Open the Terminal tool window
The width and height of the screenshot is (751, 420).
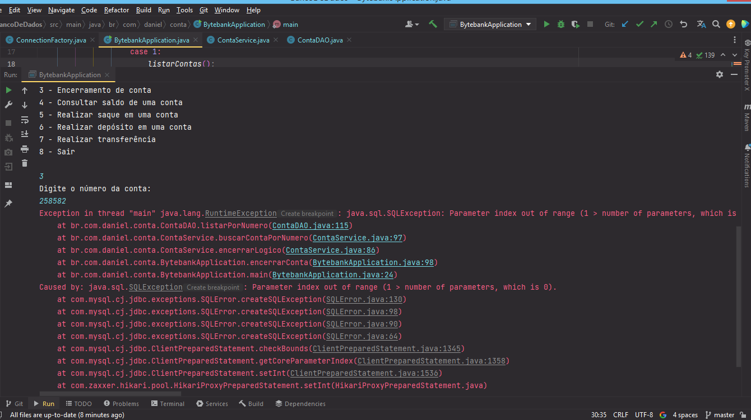pos(168,404)
